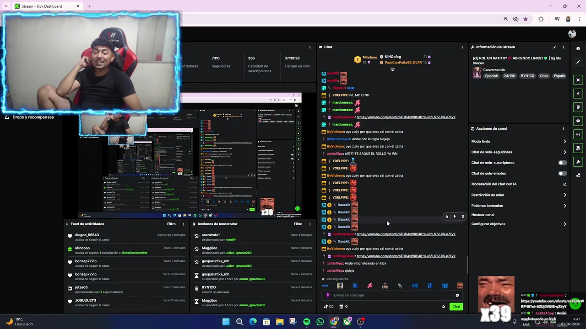Click the 24HRS stream tag
The height and width of the screenshot is (329, 586).
[x=509, y=76]
